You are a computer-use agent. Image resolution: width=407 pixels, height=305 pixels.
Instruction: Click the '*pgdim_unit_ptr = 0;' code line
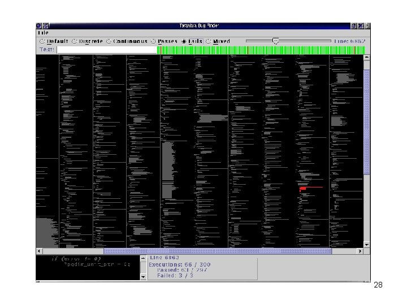point(97,264)
